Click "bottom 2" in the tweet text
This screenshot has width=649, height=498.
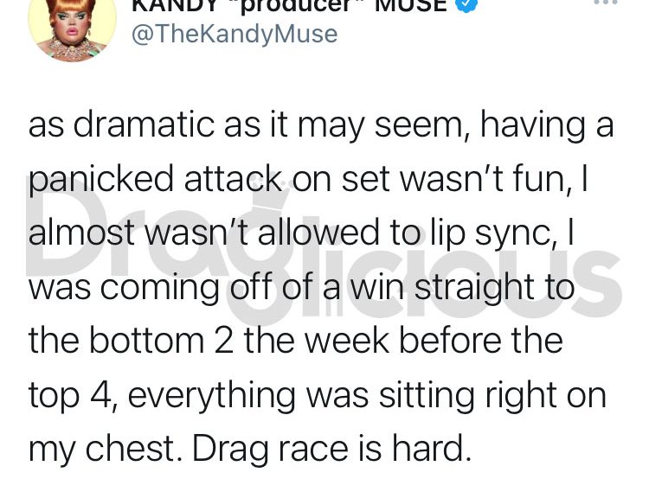163,341
